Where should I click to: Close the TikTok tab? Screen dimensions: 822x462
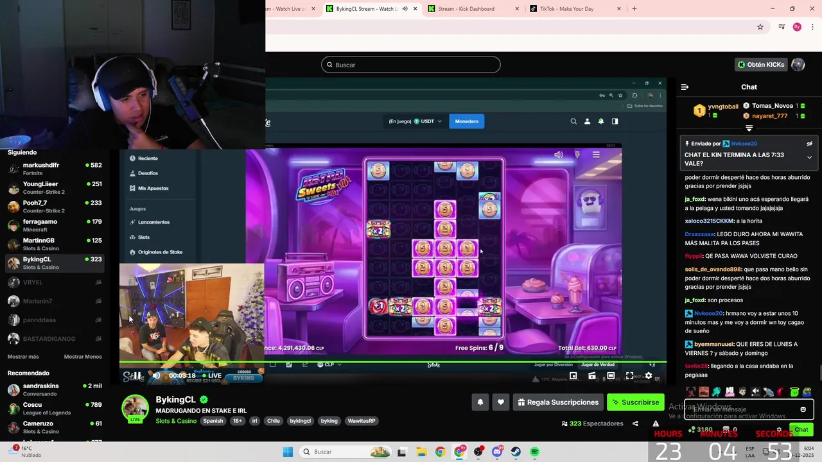(x=619, y=9)
